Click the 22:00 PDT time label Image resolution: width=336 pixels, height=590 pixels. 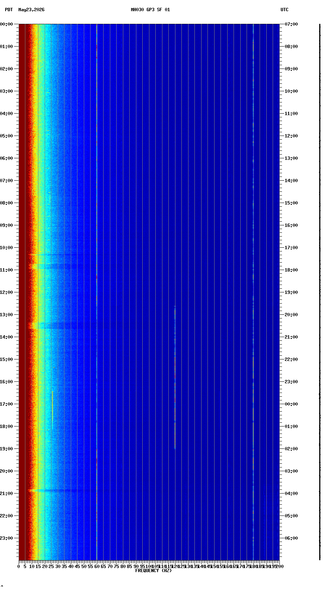click(x=6, y=516)
